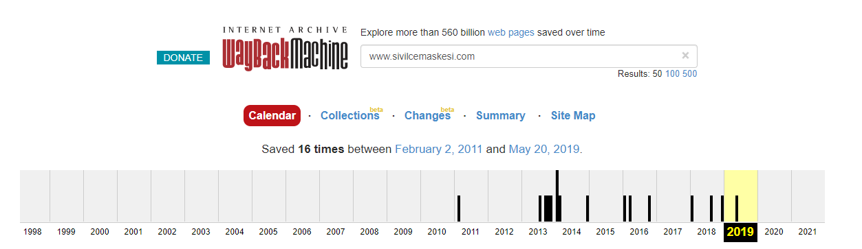Image resolution: width=862 pixels, height=249 pixels.
Task: Show 100 results
Action: [x=672, y=73]
